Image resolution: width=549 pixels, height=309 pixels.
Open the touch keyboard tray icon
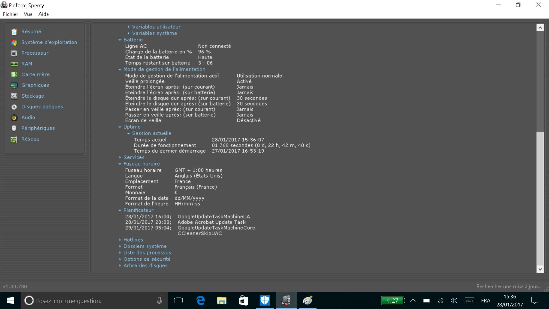[x=469, y=300]
